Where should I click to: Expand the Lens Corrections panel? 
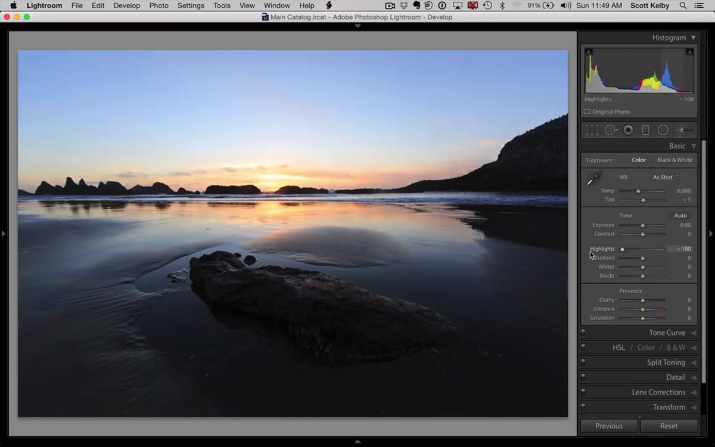click(694, 392)
